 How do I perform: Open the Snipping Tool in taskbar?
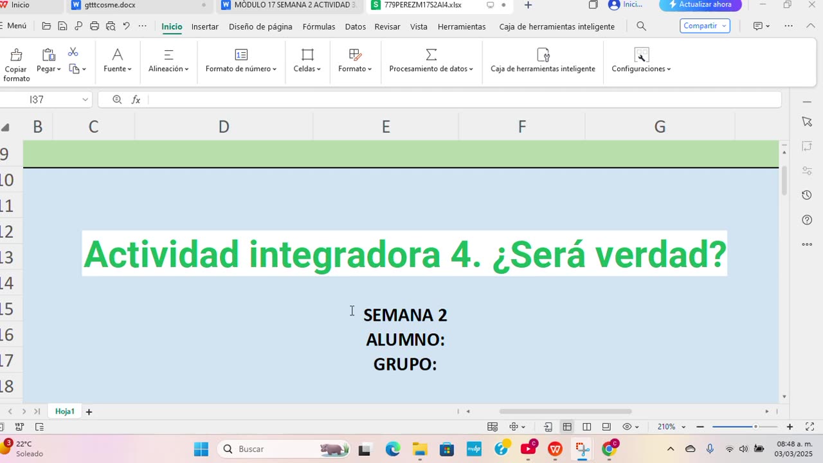tap(583, 449)
